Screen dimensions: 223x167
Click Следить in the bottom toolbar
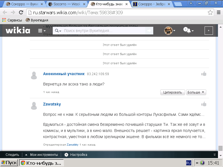tap(12, 155)
